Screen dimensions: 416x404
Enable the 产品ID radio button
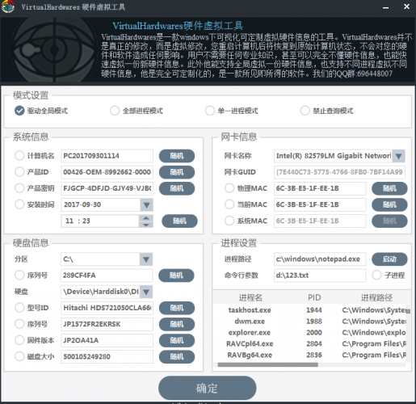coord(19,172)
